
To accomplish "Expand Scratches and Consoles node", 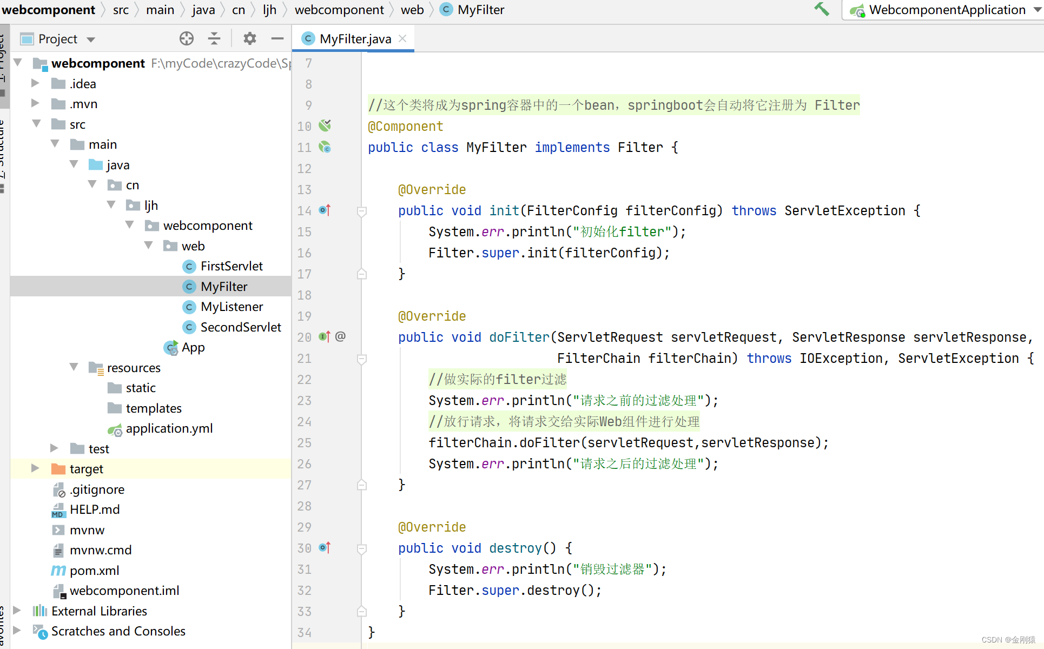I will click(x=17, y=631).
